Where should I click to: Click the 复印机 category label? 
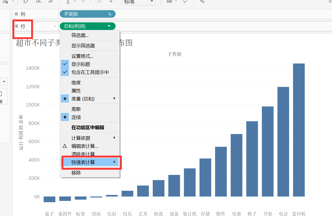click(299, 214)
